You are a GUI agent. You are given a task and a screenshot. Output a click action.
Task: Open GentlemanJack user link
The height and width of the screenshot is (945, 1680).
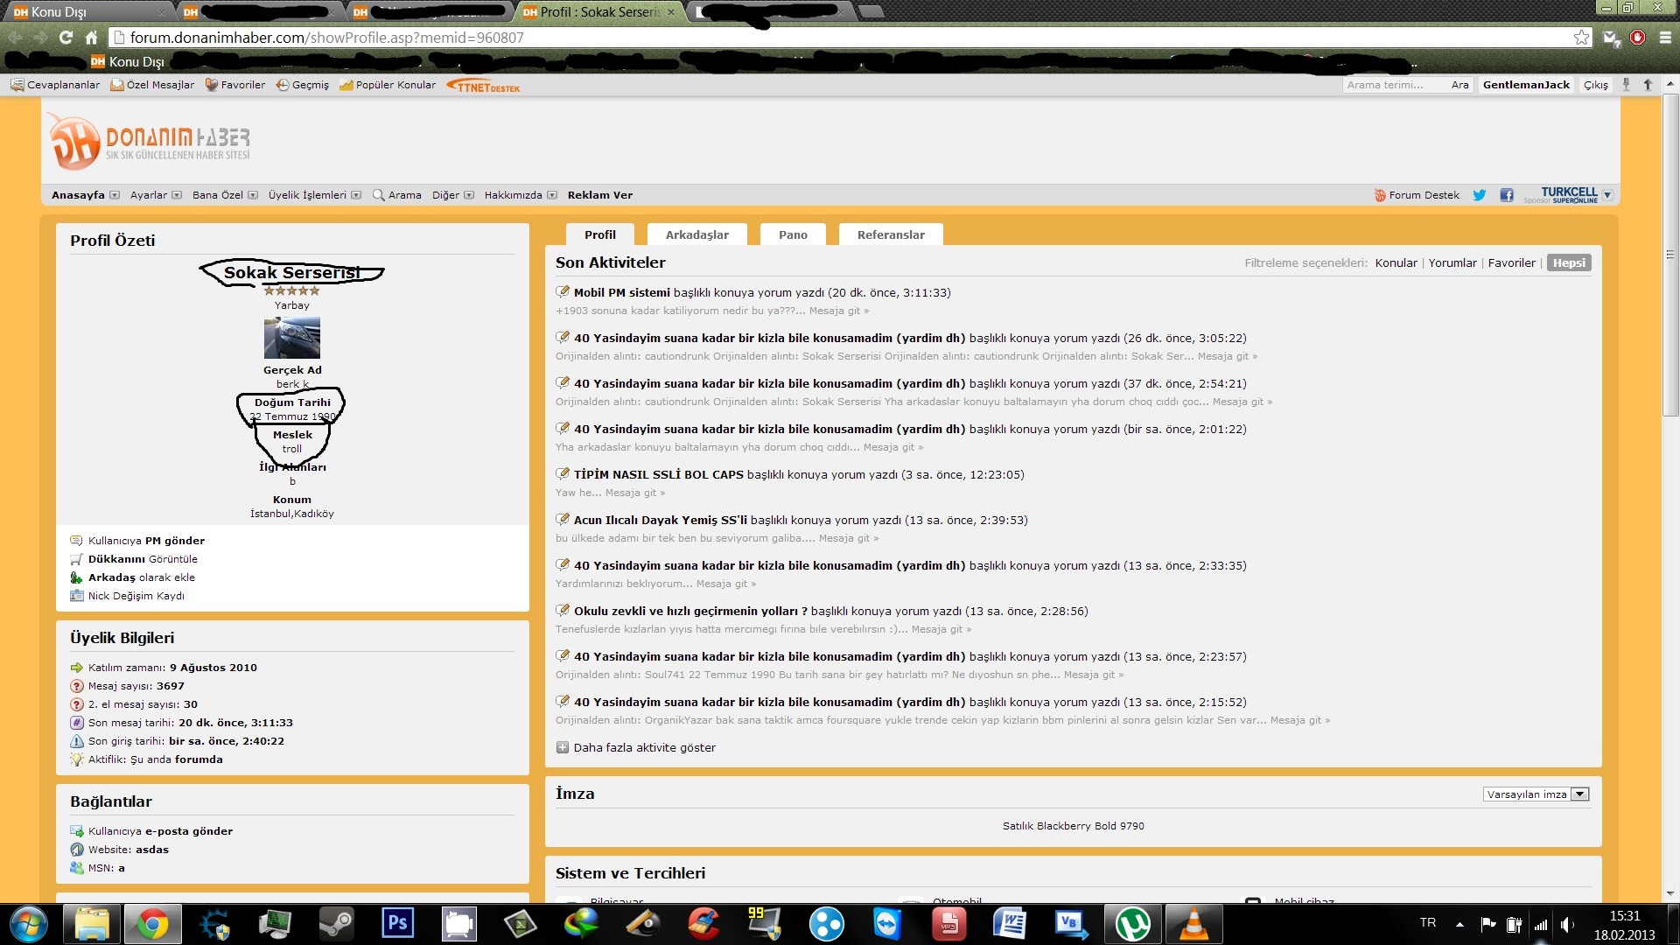point(1526,85)
